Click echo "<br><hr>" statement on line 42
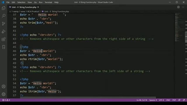 click(43, 35)
